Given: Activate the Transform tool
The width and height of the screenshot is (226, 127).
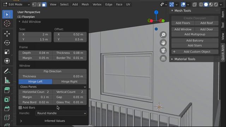Looking at the screenshot, I should tap(7, 61).
